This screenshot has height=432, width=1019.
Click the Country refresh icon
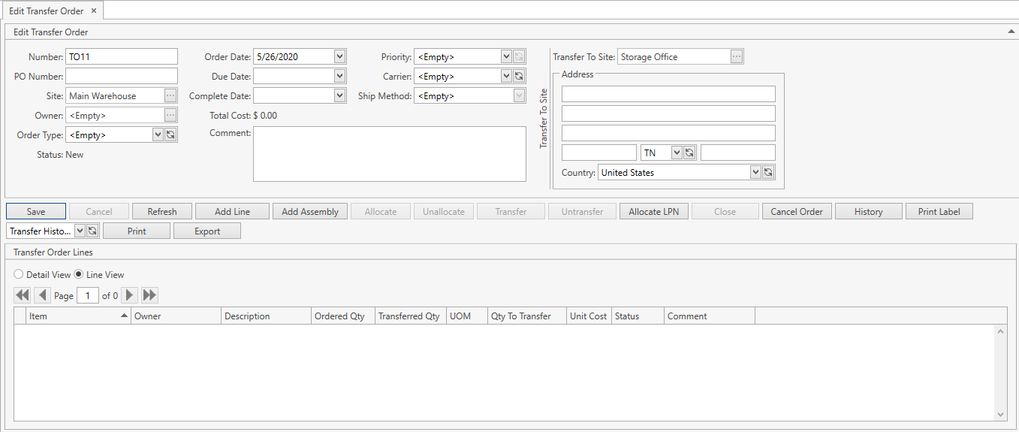pyautogui.click(x=768, y=173)
